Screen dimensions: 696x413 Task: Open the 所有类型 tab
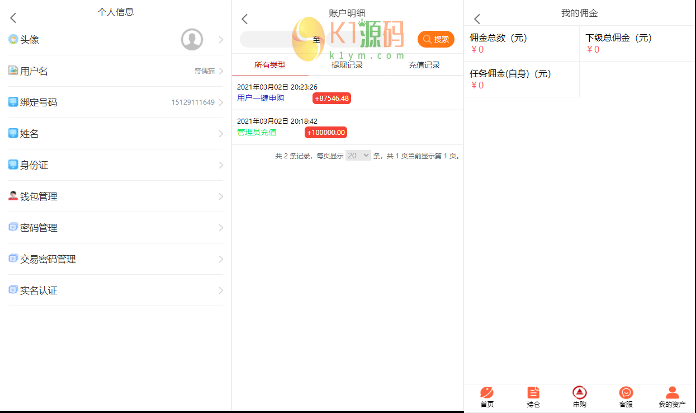click(271, 65)
